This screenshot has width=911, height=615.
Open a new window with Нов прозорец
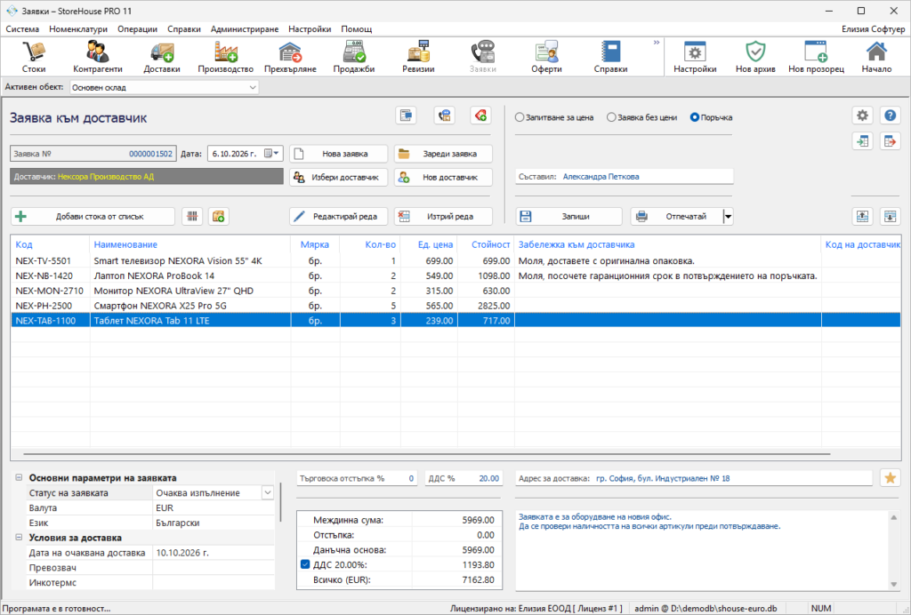[x=817, y=57]
